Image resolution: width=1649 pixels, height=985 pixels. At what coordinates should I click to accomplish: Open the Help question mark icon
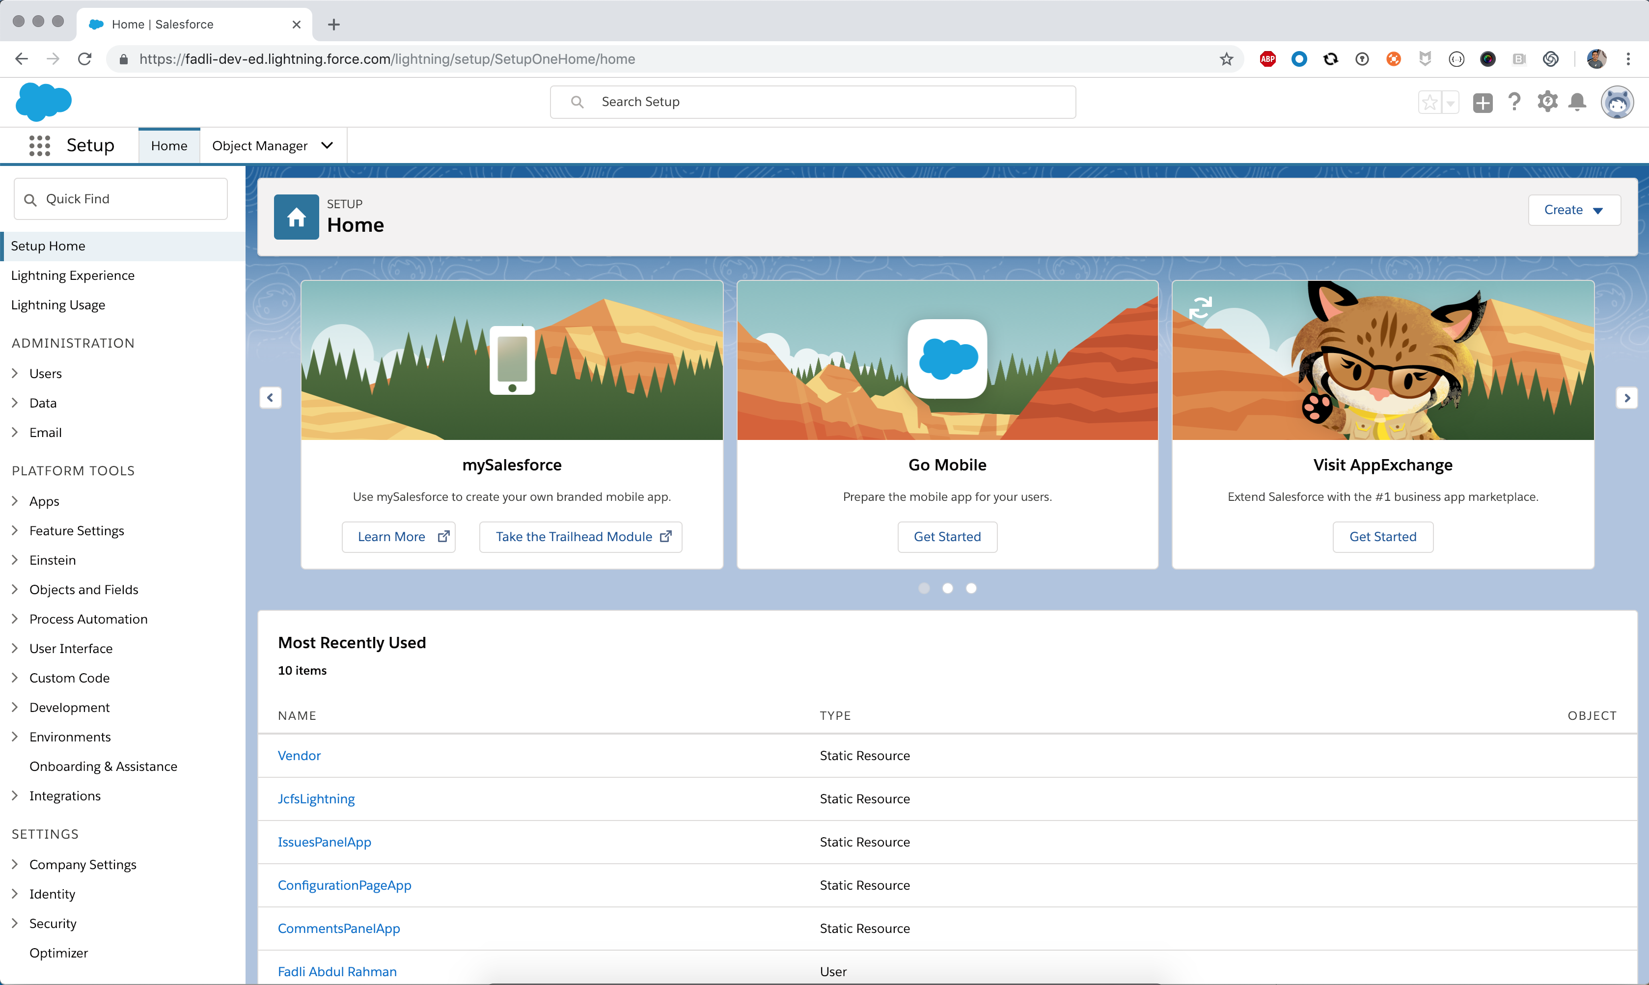click(x=1514, y=102)
